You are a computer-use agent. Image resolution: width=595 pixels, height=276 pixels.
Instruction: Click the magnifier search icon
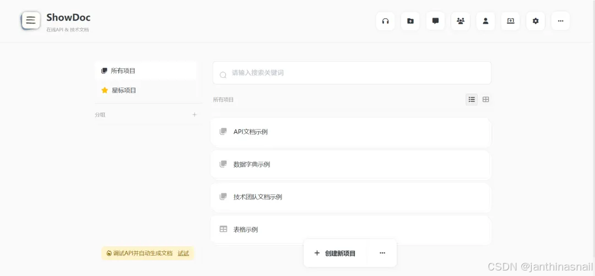coord(223,75)
